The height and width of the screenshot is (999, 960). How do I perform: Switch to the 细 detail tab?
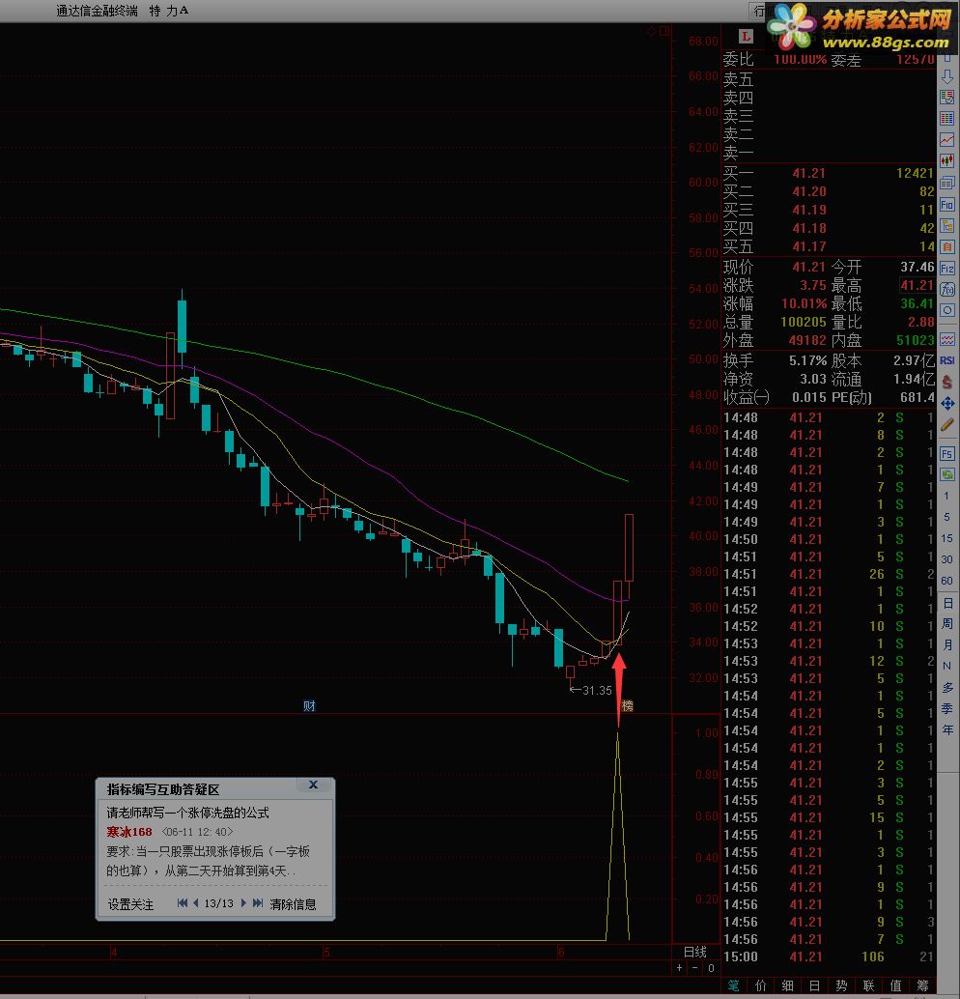coord(787,985)
